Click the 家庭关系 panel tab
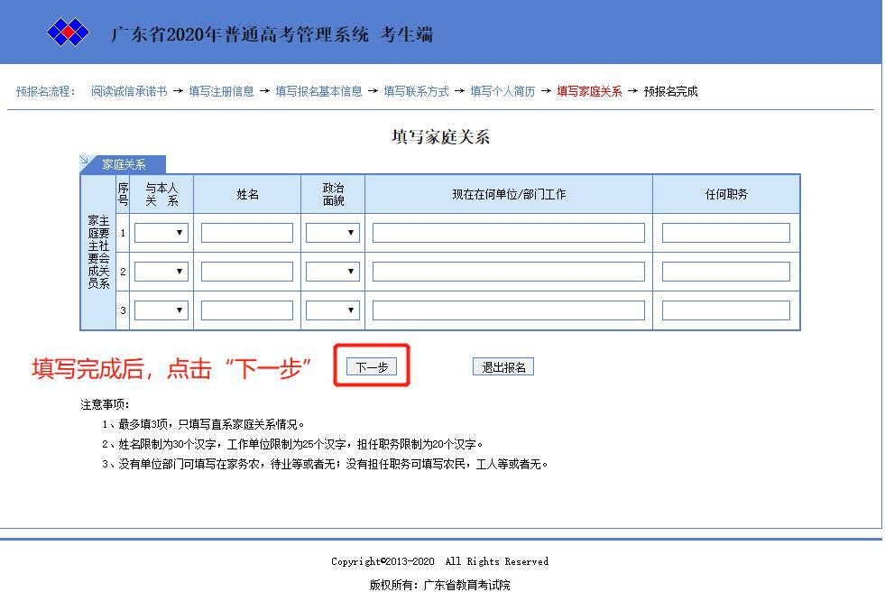 coord(124,164)
